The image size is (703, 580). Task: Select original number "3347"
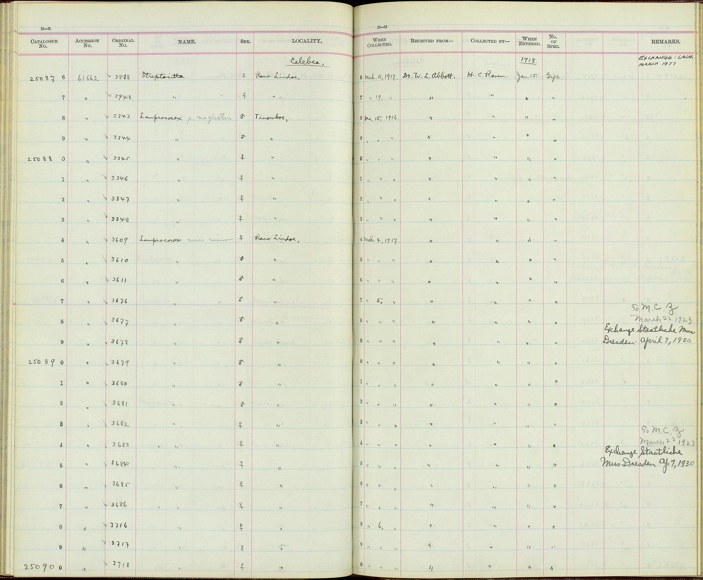point(120,199)
